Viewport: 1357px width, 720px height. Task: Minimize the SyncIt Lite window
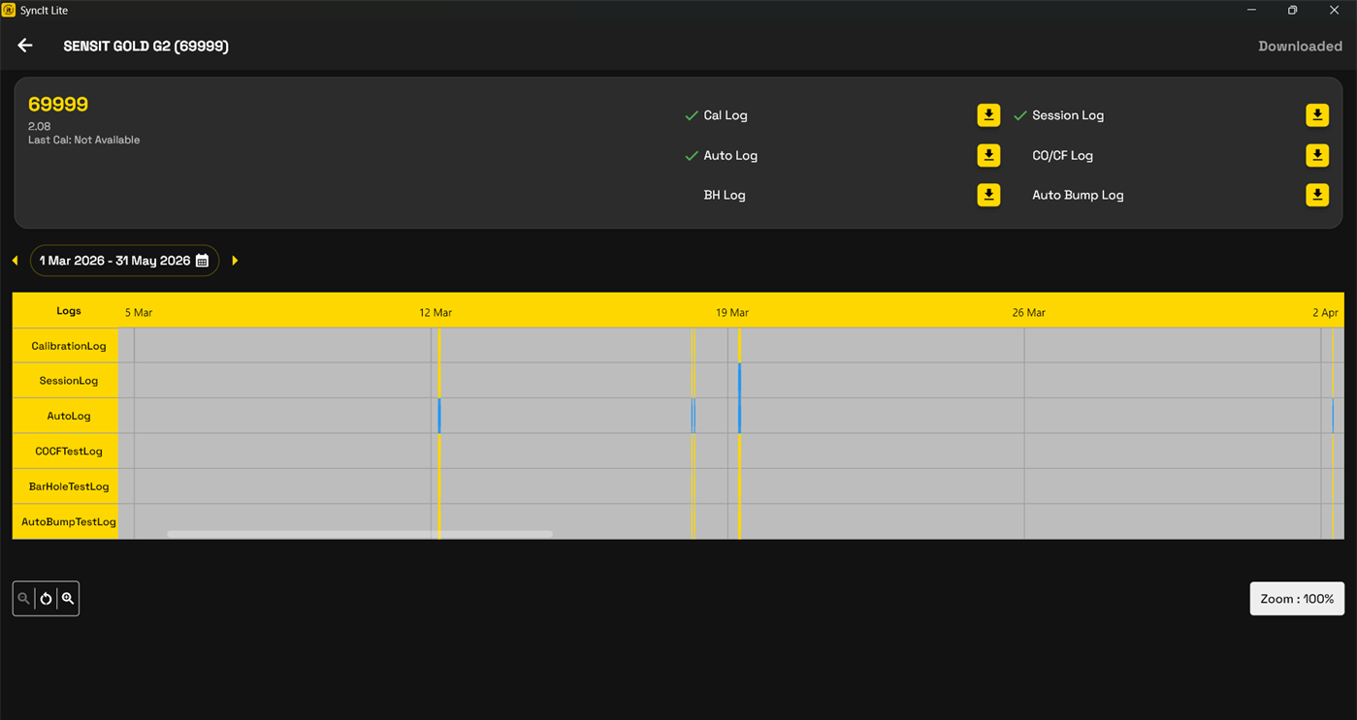coord(1251,10)
